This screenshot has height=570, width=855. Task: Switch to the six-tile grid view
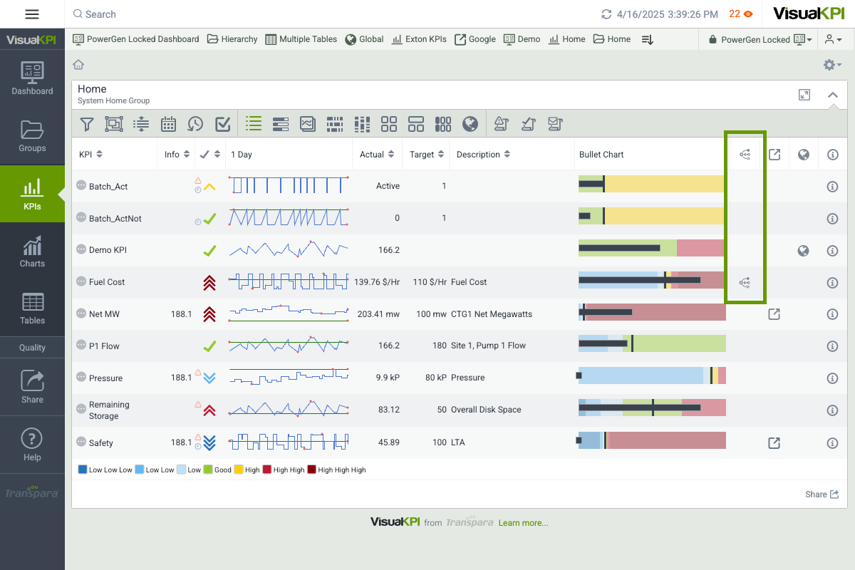[x=442, y=124]
